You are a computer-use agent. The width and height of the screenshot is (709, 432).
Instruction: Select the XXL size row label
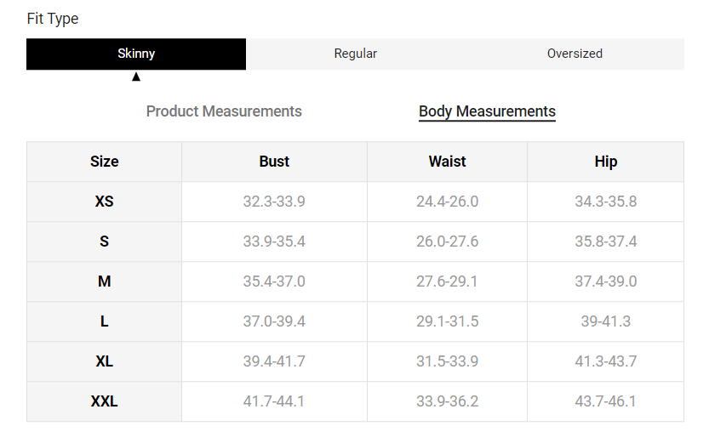(x=104, y=401)
